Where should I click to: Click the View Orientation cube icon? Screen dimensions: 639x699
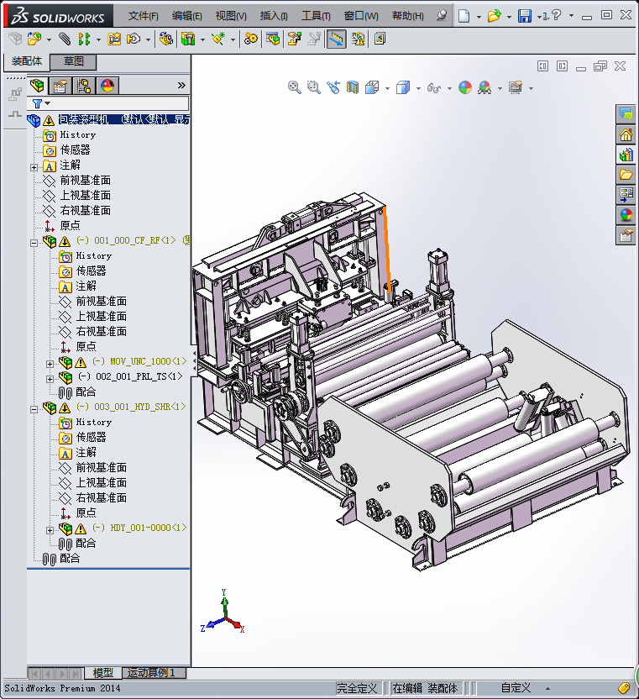tap(372, 87)
